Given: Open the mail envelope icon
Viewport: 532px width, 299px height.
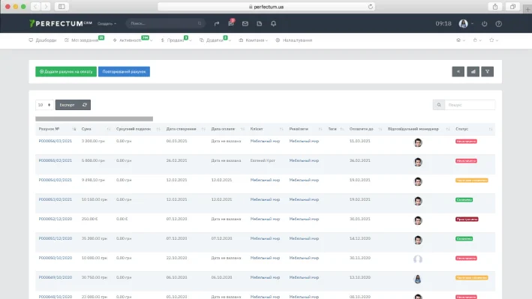Looking at the screenshot, I should tap(245, 23).
